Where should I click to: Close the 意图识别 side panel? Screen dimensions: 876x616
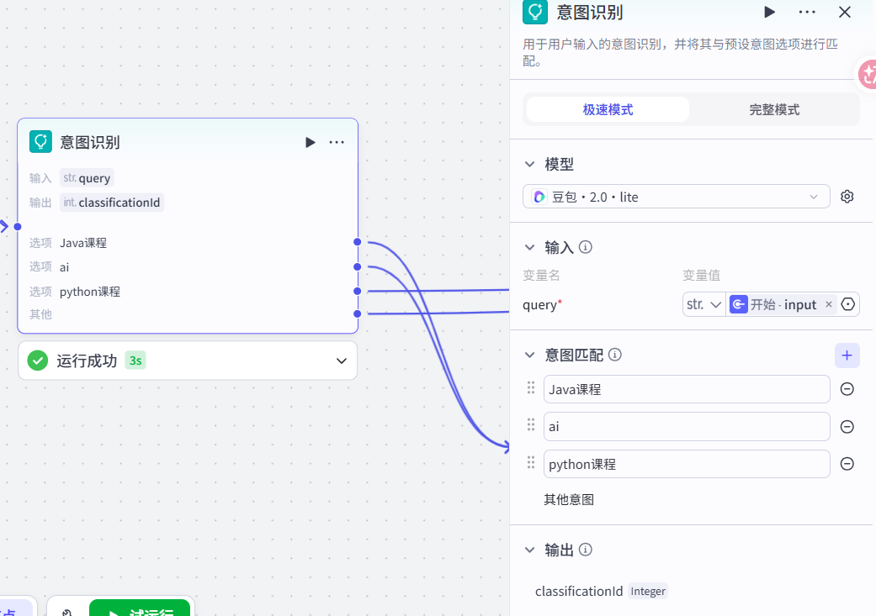845,12
